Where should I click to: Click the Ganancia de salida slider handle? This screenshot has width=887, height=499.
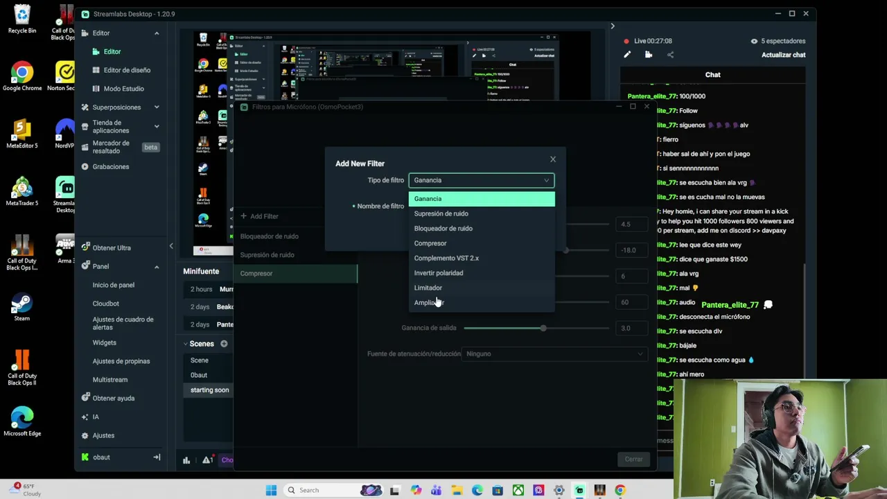543,328
